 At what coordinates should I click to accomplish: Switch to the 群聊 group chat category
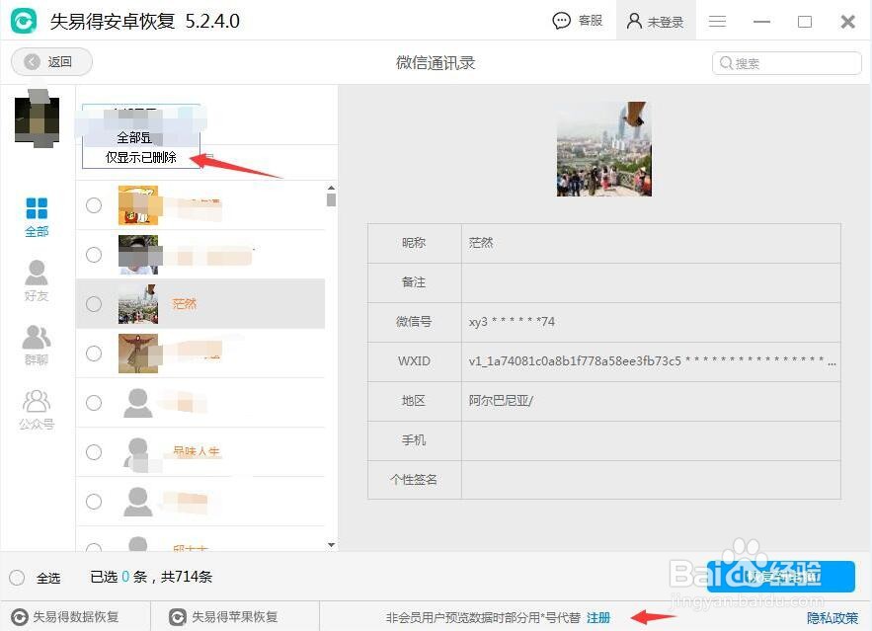click(x=37, y=345)
